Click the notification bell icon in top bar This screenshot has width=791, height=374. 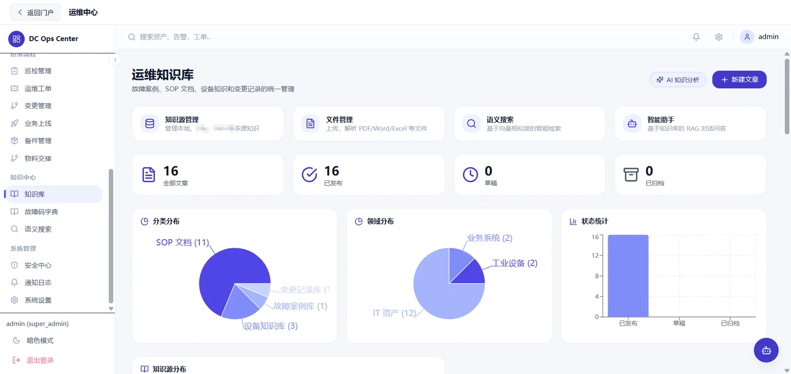696,37
